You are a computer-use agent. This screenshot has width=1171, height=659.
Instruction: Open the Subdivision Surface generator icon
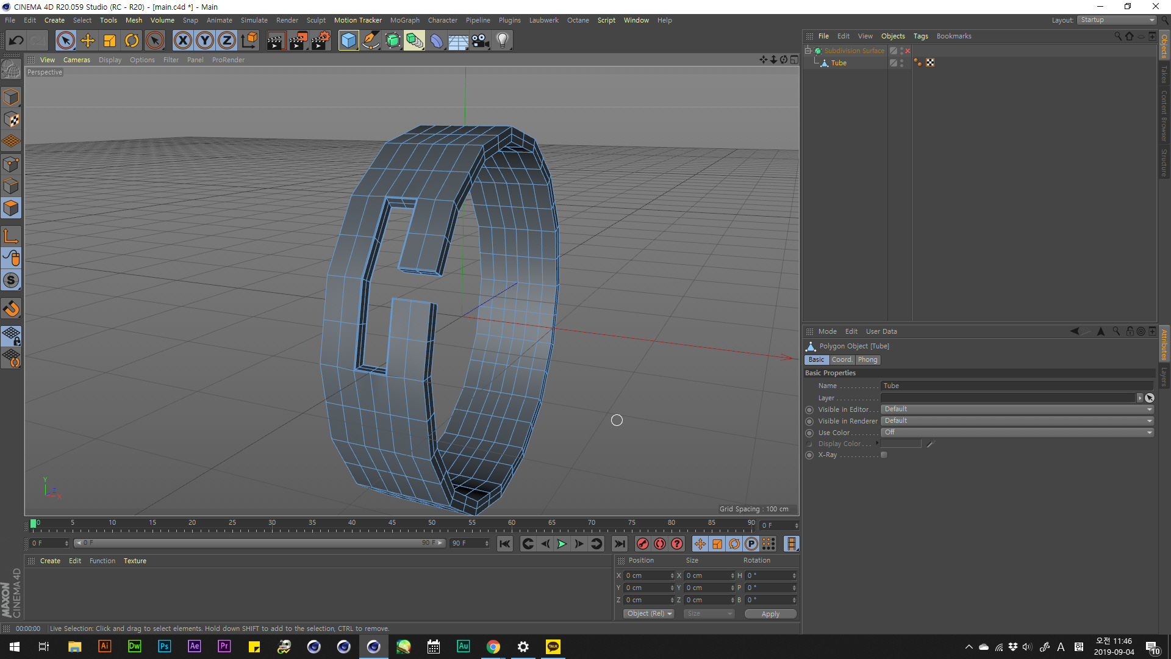pyautogui.click(x=393, y=41)
